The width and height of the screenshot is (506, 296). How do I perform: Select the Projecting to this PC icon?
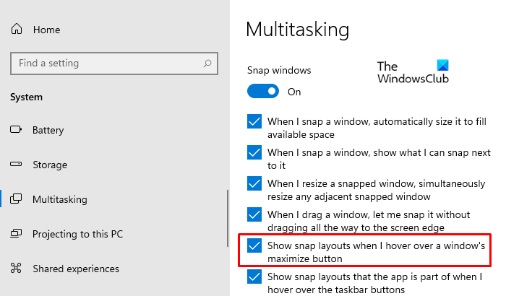pyautogui.click(x=16, y=233)
